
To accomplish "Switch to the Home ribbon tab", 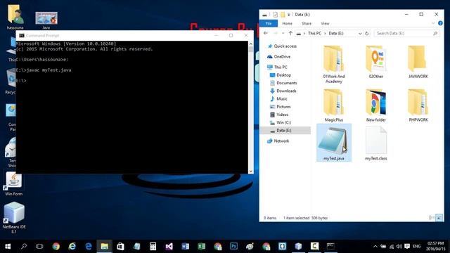I will (x=287, y=23).
